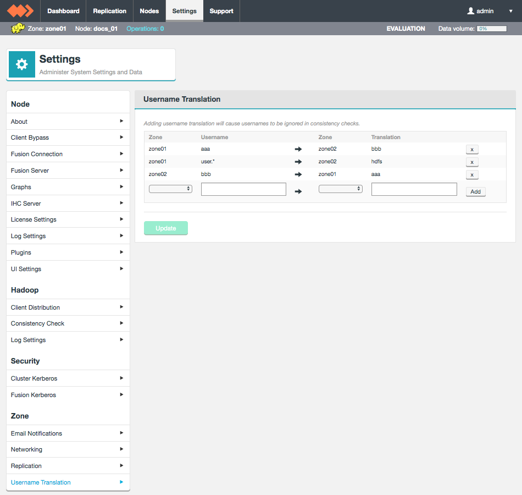Viewport: 522px width, 495px height.
Task: Open the source Zone dropdown
Action: click(x=170, y=189)
